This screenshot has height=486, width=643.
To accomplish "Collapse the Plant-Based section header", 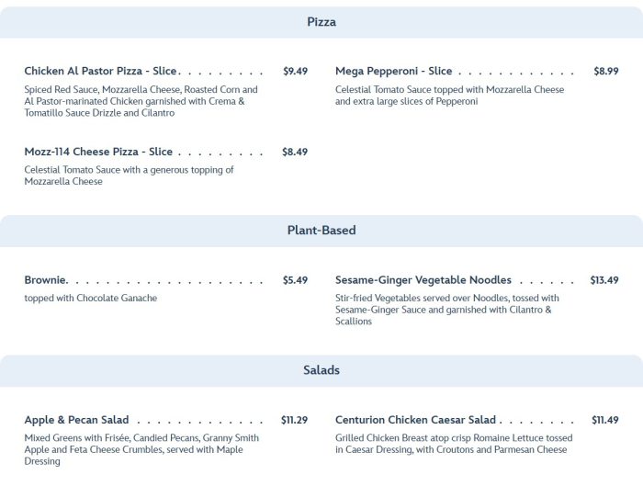I will click(321, 231).
